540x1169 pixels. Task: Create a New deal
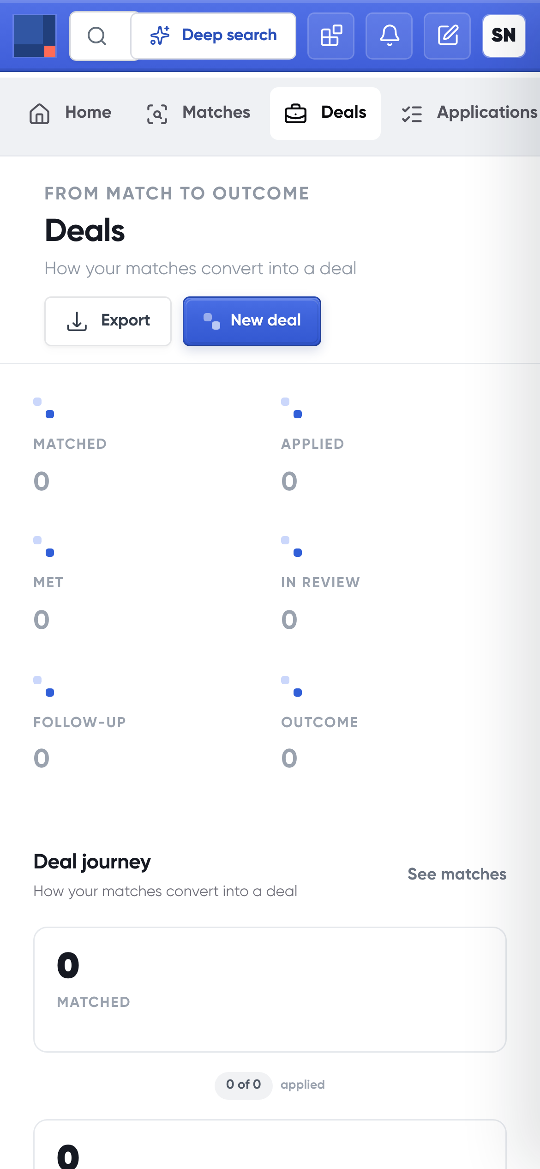[x=252, y=321]
